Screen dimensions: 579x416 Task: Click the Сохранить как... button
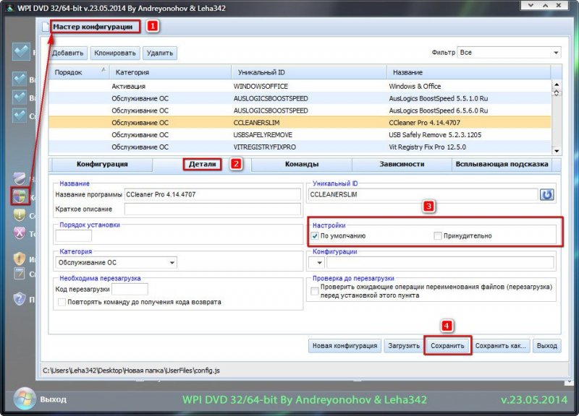[500, 346]
